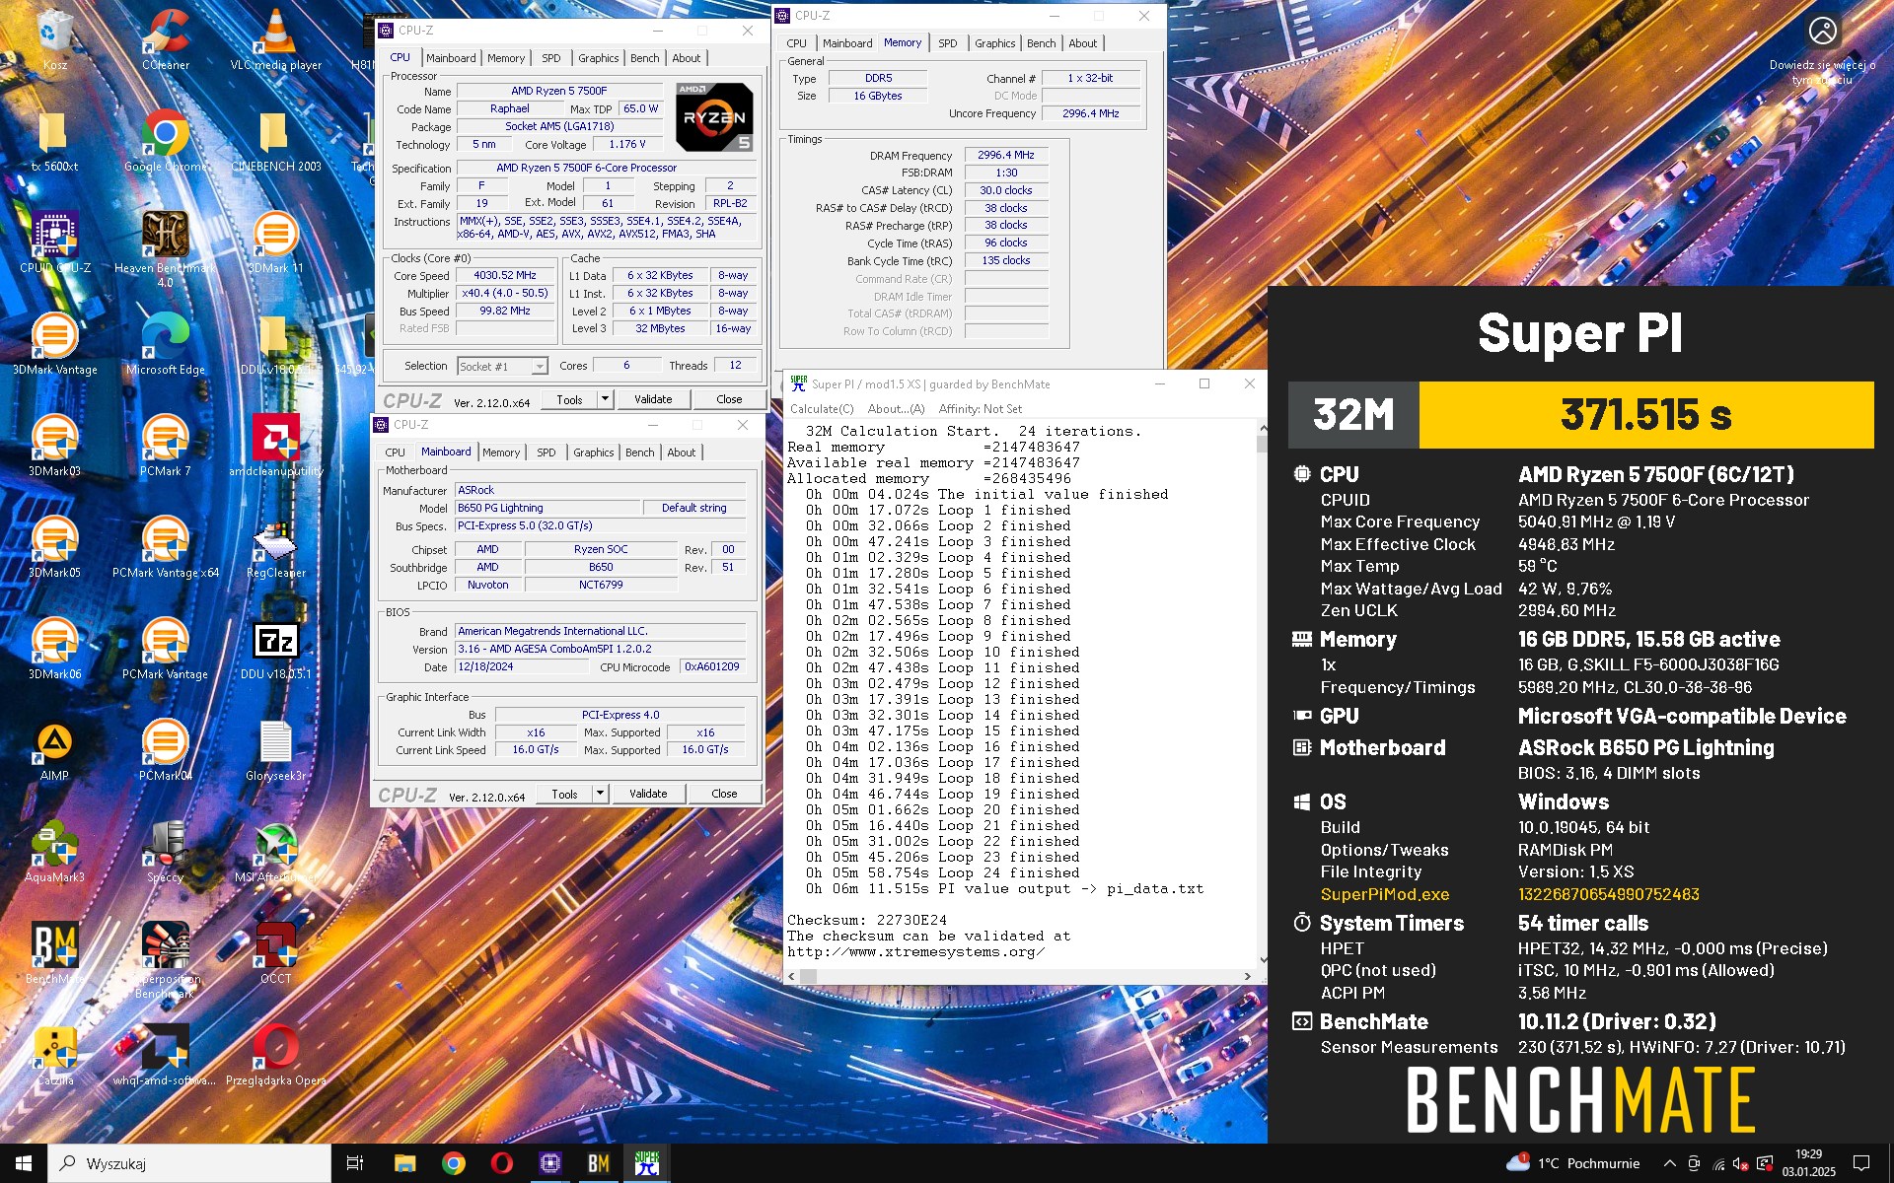Open the Calculate(C) menu in Super PI
The height and width of the screenshot is (1183, 1894).
tap(822, 409)
